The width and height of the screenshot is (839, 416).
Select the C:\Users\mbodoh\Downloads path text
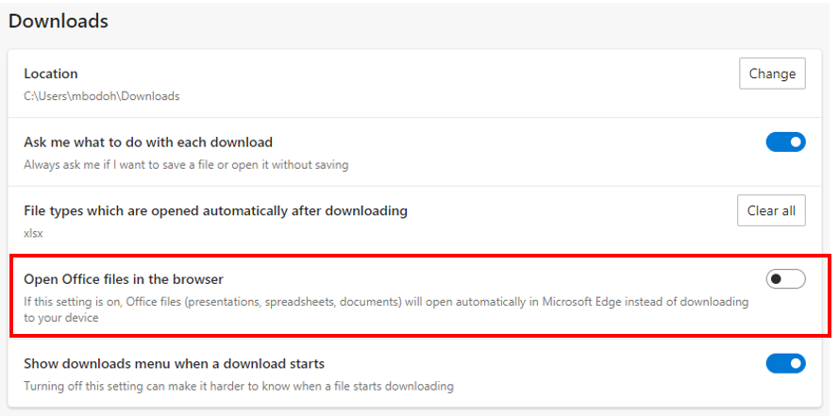click(x=102, y=96)
